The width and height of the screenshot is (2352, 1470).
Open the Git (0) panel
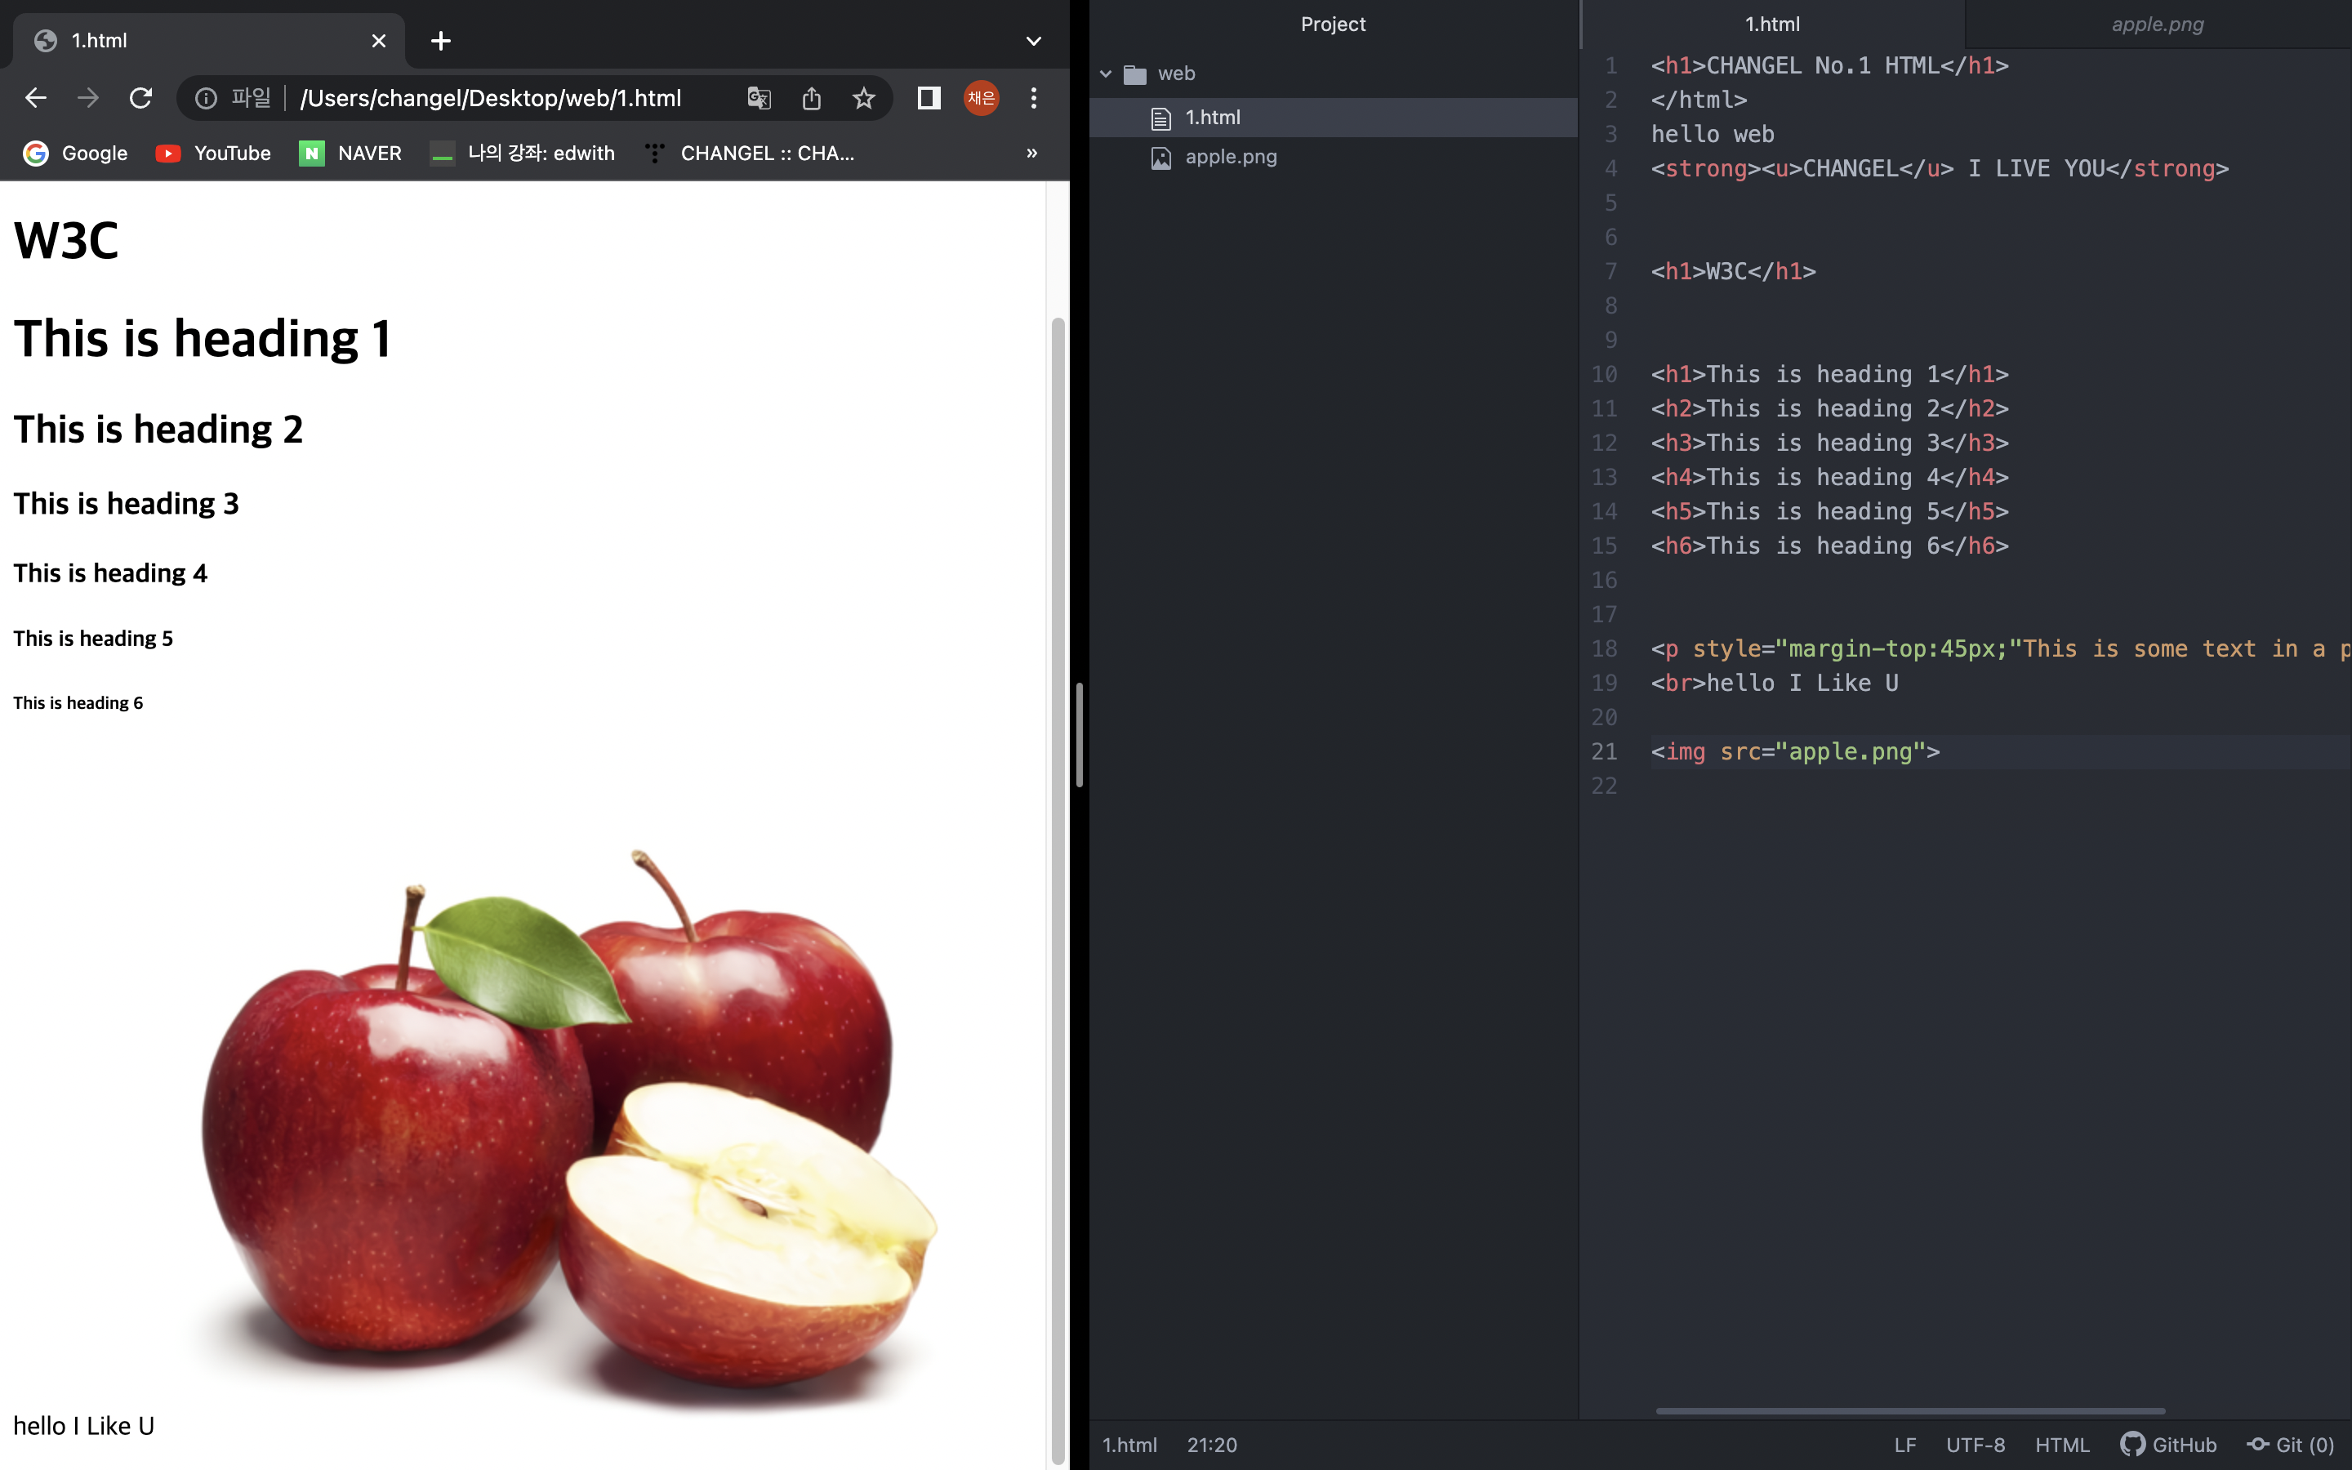pyautogui.click(x=2291, y=1445)
